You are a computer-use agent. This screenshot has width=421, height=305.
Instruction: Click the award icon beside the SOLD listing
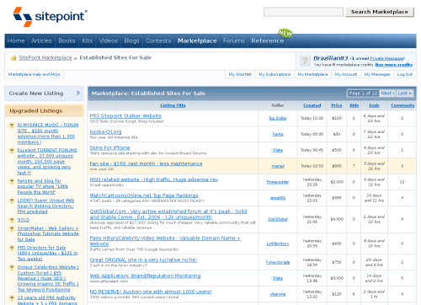click(12, 220)
